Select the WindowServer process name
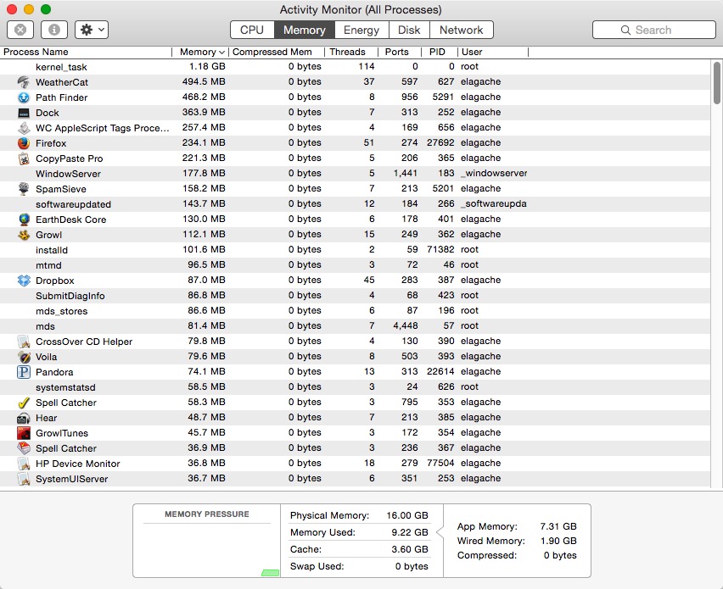Image resolution: width=723 pixels, height=589 pixels. (68, 174)
